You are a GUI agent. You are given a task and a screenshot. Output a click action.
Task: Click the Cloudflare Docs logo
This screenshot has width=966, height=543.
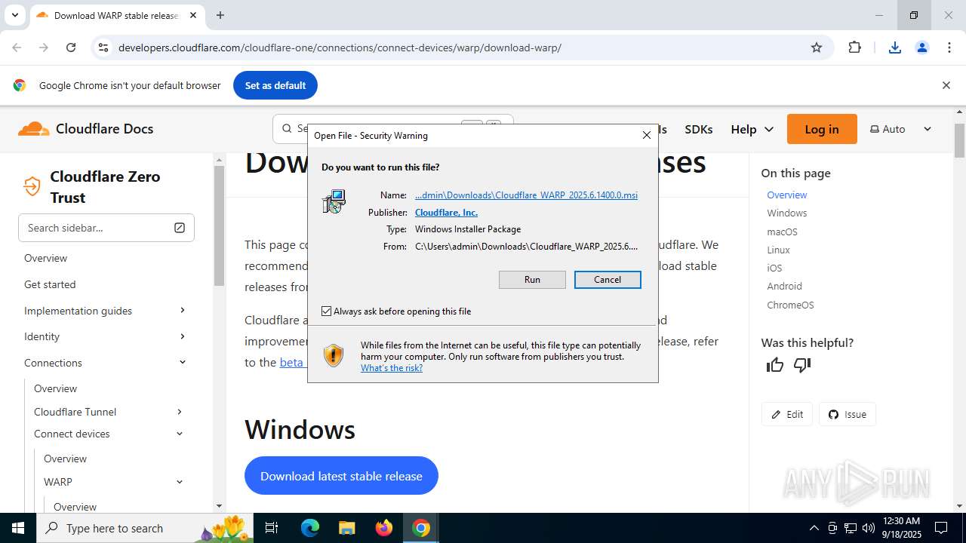pyautogui.click(x=86, y=129)
